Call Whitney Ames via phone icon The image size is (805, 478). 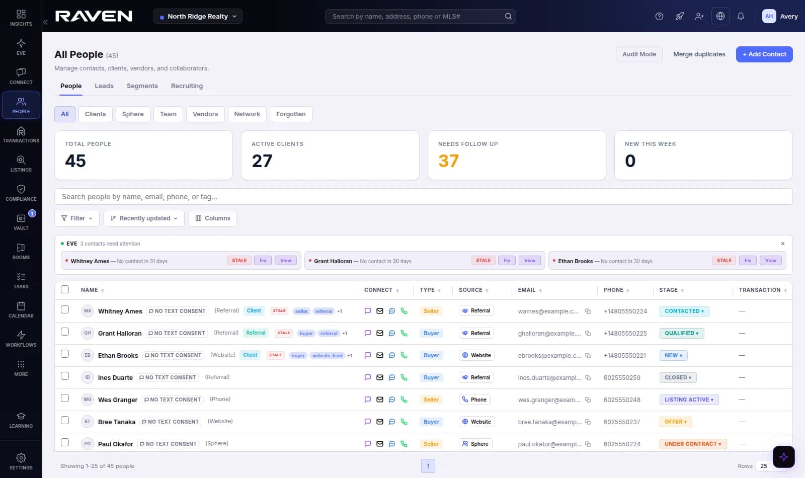tap(404, 311)
